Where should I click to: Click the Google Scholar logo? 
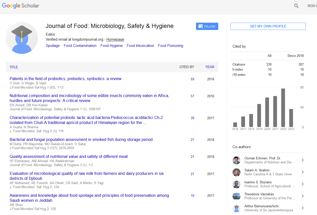point(21,6)
